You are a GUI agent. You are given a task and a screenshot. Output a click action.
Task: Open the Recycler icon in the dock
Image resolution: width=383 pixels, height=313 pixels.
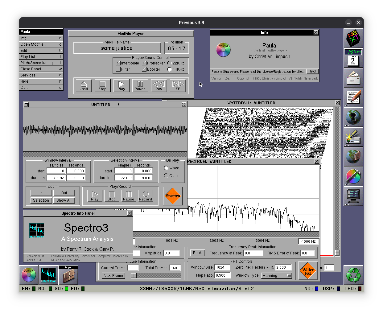coord(353,275)
